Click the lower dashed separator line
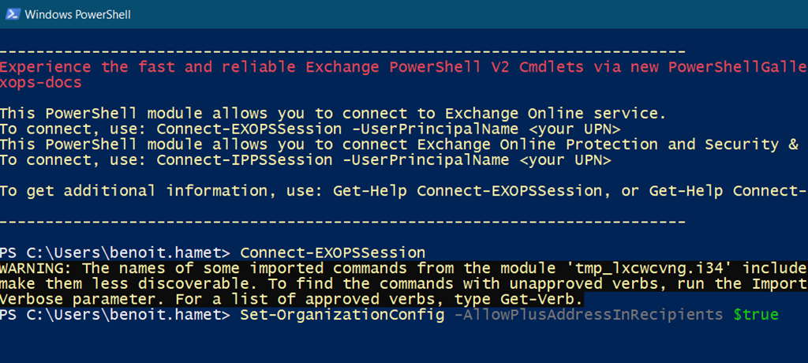 (x=343, y=221)
